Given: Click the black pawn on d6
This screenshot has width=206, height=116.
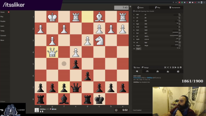Looking at the screenshot, I should (x=88, y=76).
